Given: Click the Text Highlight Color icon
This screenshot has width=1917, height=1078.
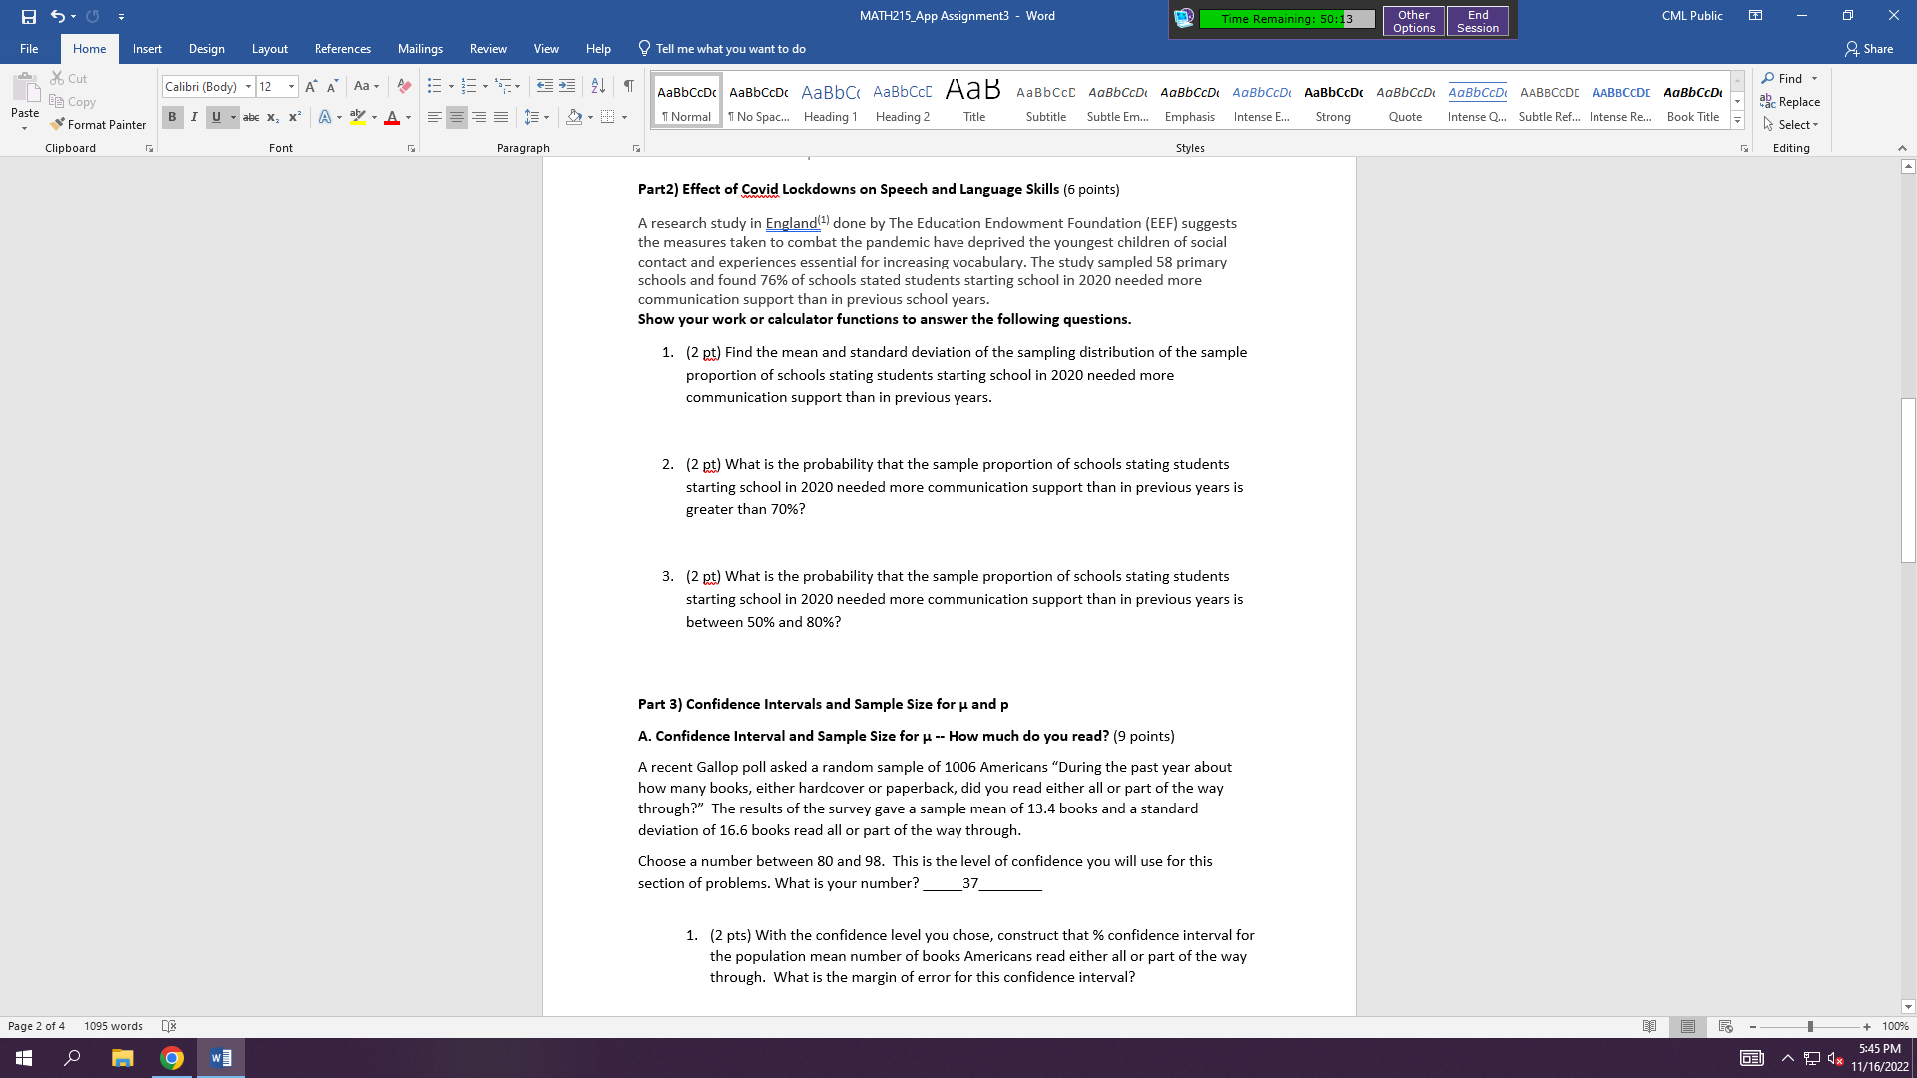Looking at the screenshot, I should coord(359,117).
